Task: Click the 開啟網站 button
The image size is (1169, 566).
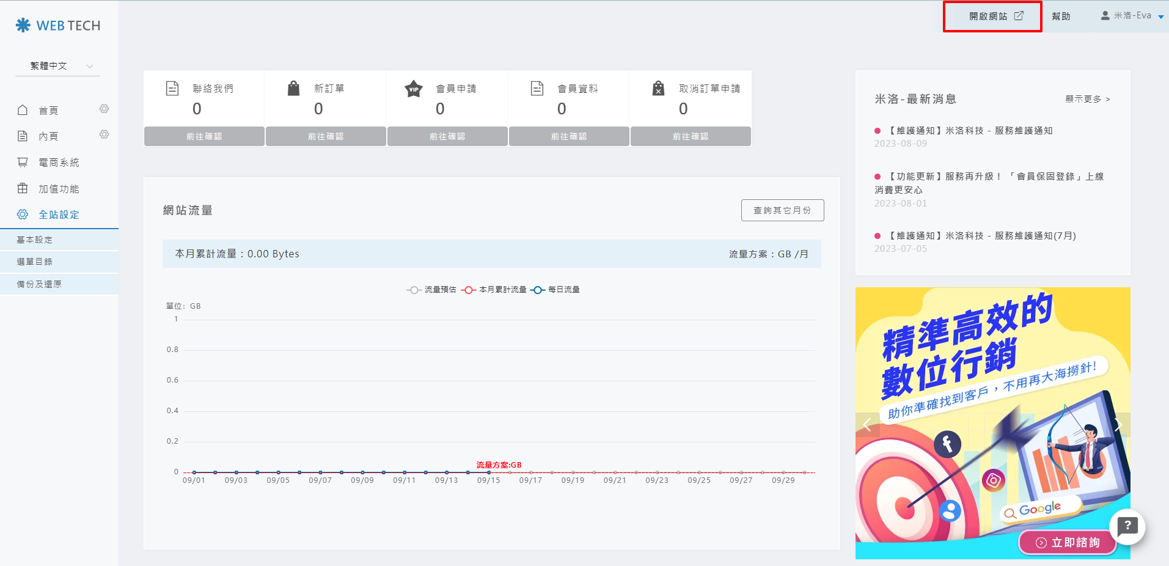Action: (992, 17)
